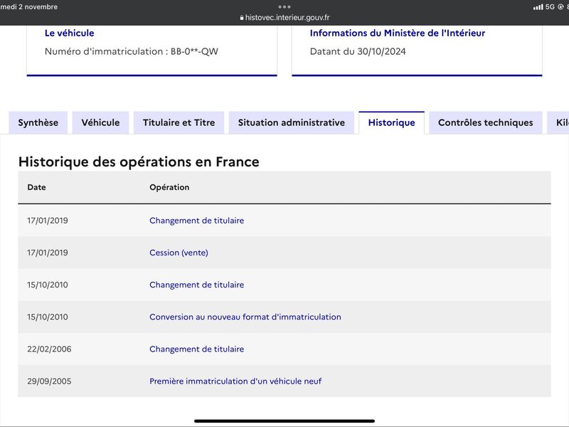
Task: Select the Titulaire et Titre tab
Action: click(179, 122)
